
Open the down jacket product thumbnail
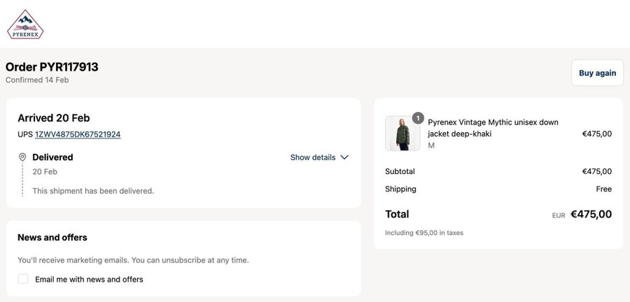[402, 134]
